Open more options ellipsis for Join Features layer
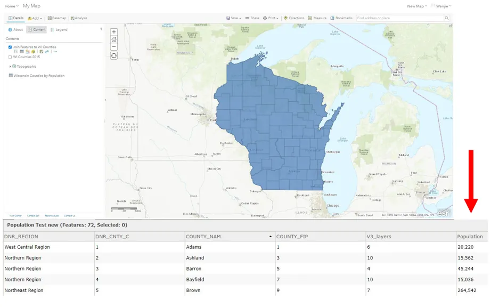The height and width of the screenshot is (308, 491). tap(55, 52)
